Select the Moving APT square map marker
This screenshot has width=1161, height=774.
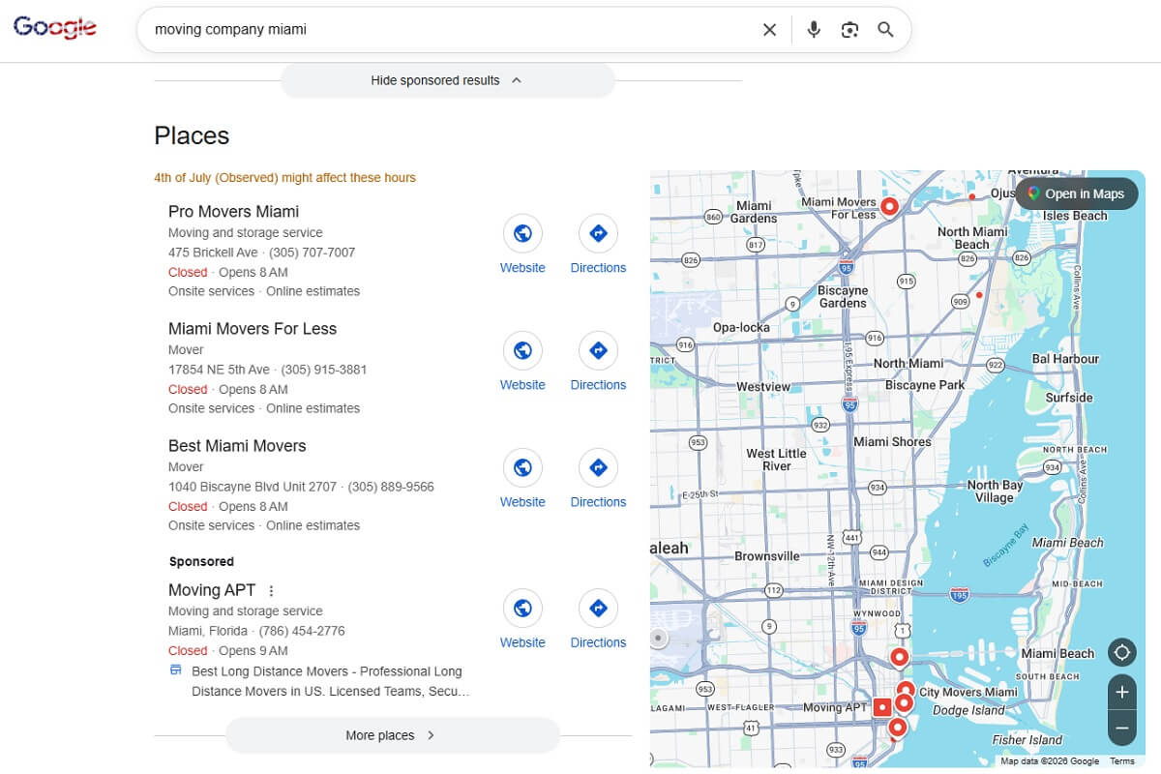[881, 707]
